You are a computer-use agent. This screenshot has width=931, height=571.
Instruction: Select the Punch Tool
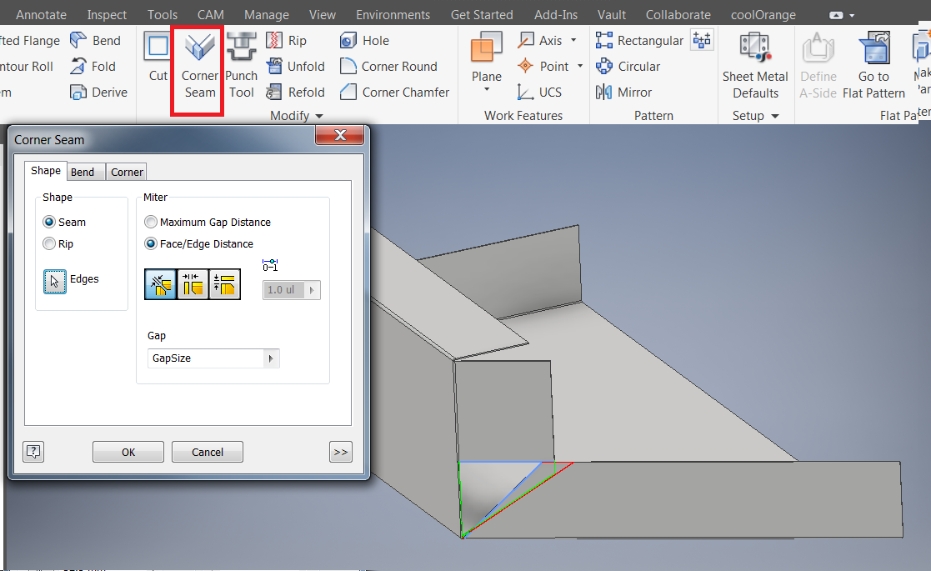point(241,67)
